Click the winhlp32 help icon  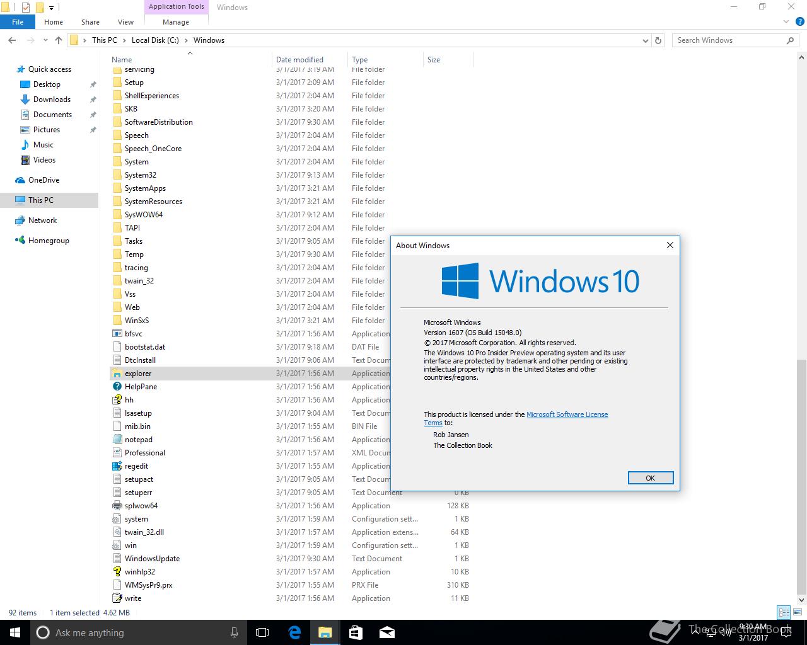pyautogui.click(x=117, y=572)
